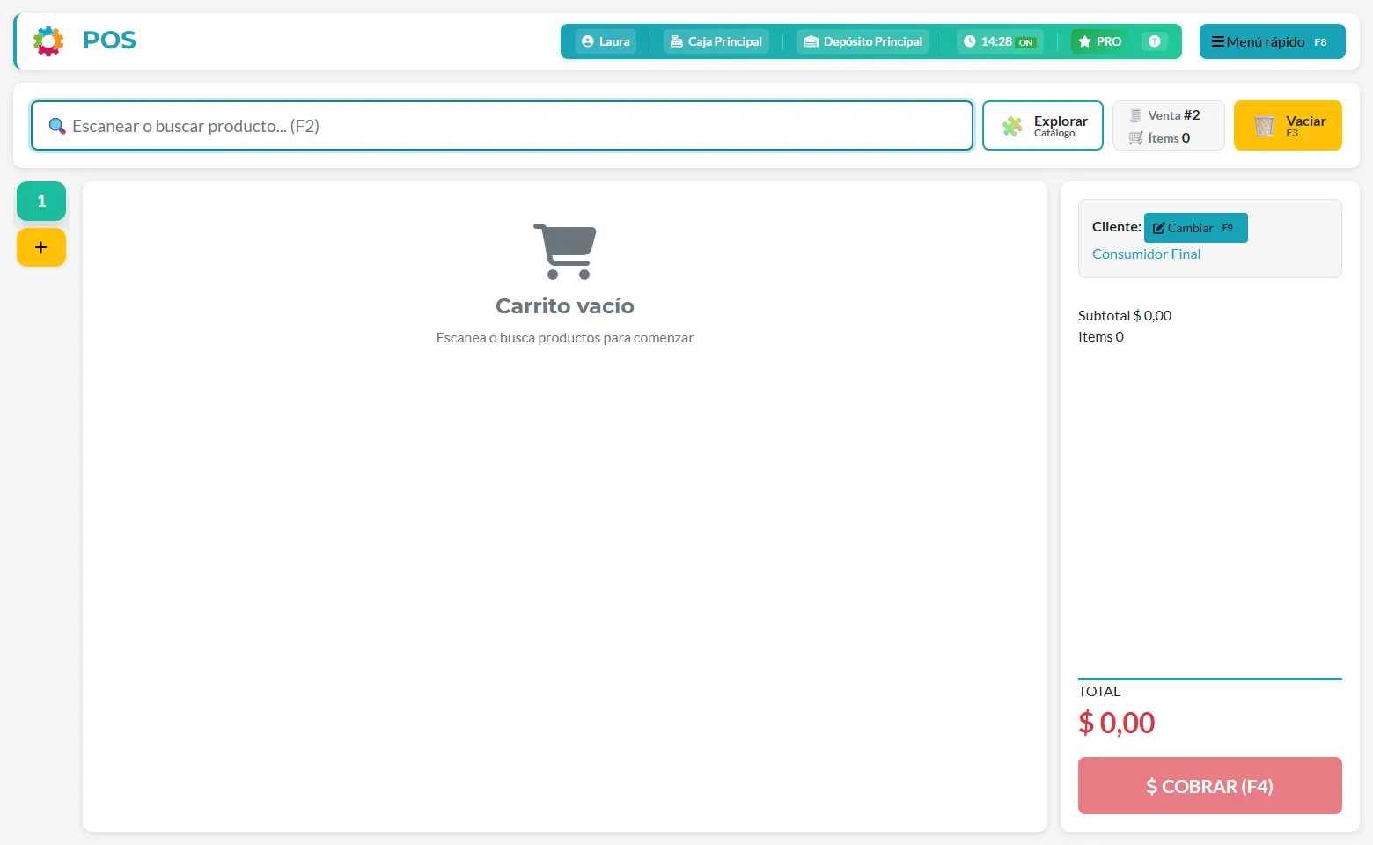This screenshot has height=845, width=1373.
Task: Click the red $ 0,00 total amount
Action: pos(1117,723)
